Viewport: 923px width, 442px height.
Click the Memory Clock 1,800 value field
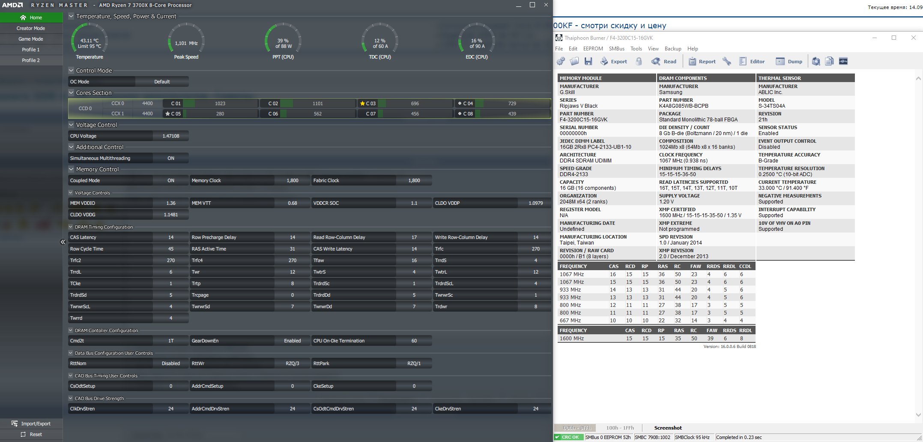point(293,180)
